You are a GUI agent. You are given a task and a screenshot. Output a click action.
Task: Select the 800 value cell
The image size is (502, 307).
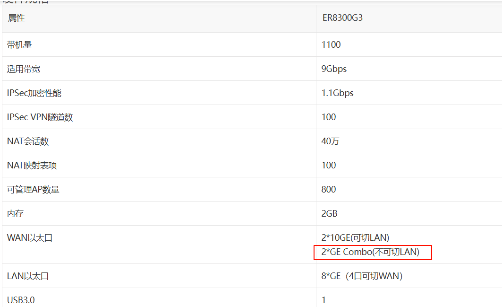(x=329, y=190)
